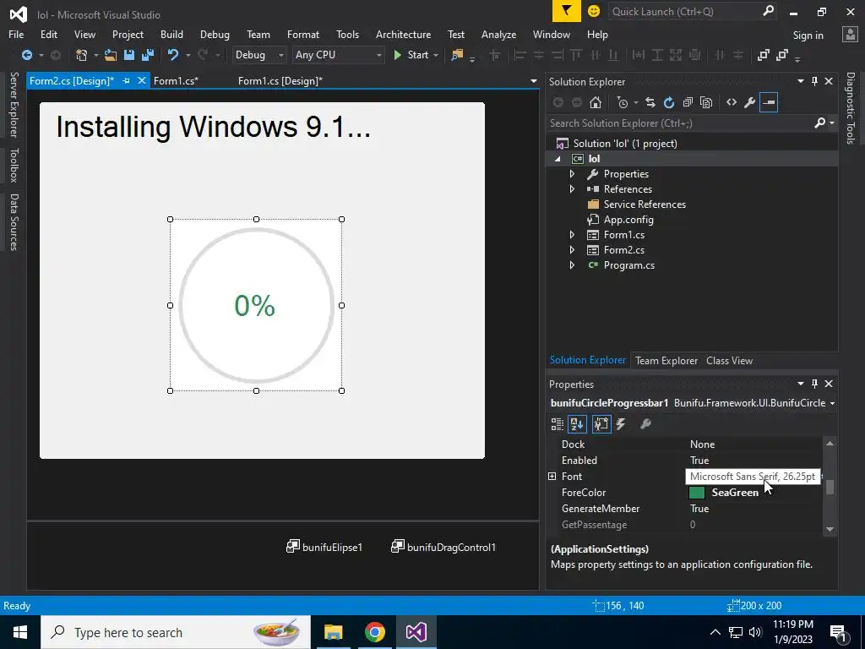Toggle Preview Selected Items in Solution Explorer

769,102
